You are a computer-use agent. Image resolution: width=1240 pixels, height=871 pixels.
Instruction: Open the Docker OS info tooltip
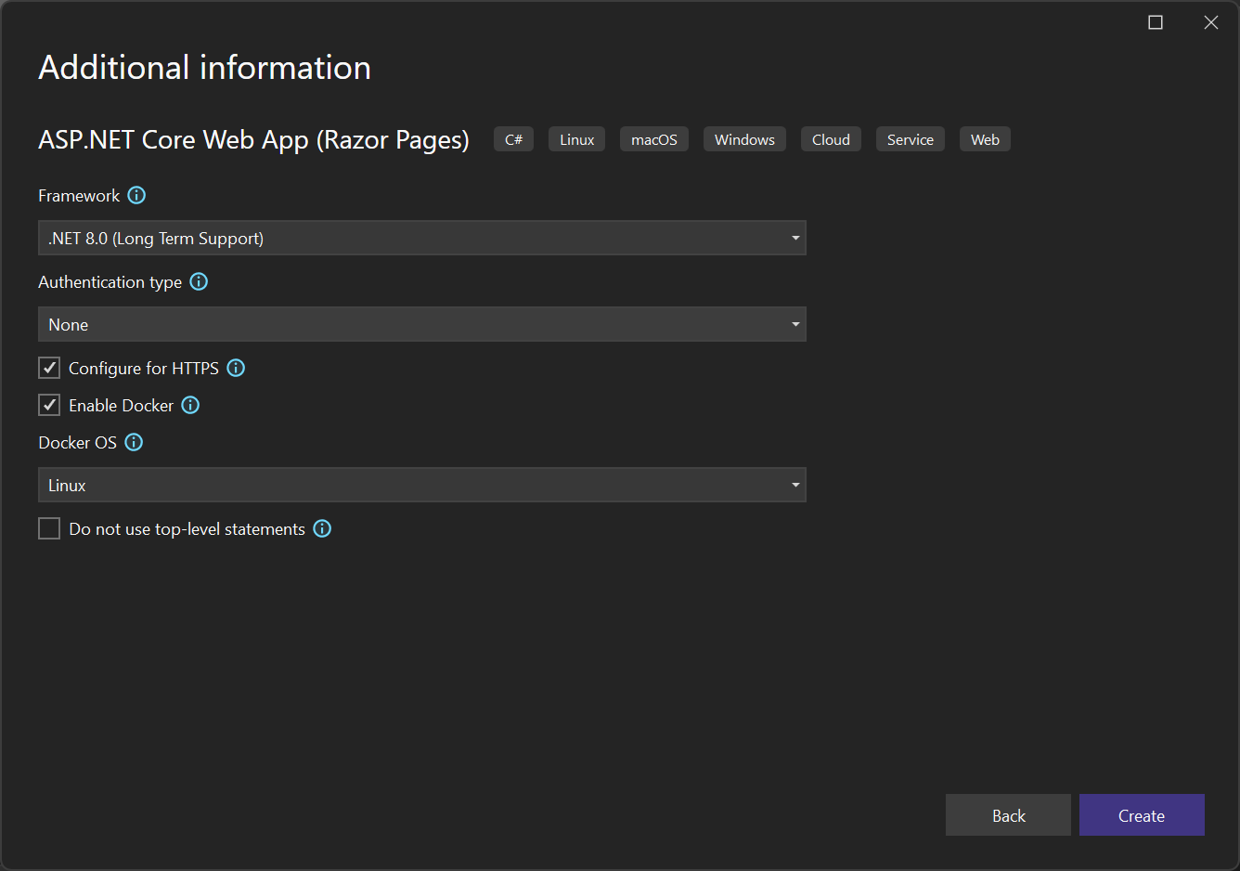pyautogui.click(x=134, y=442)
